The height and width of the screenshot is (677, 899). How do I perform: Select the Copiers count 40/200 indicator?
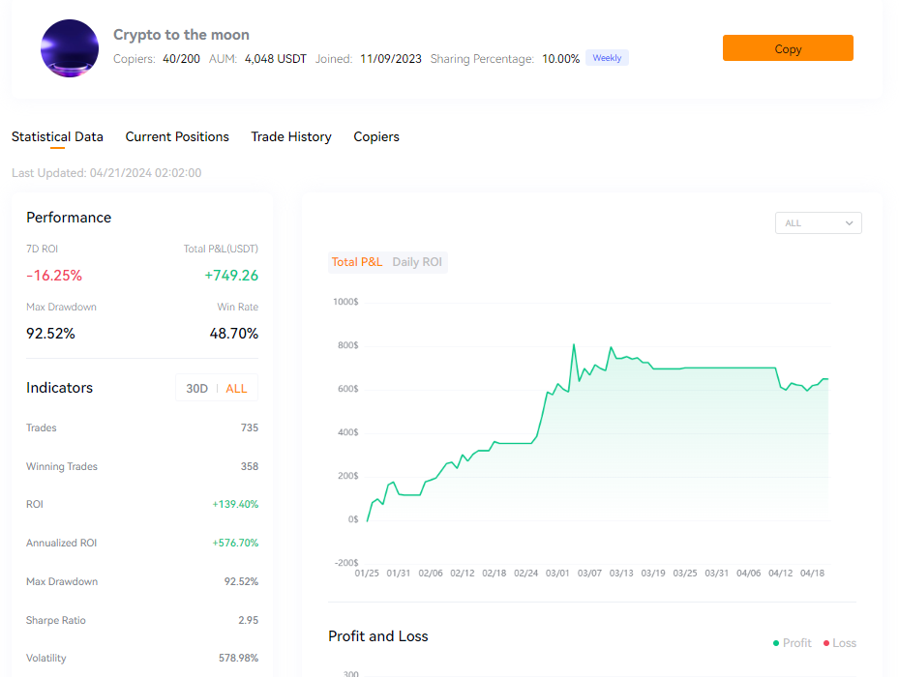click(181, 58)
